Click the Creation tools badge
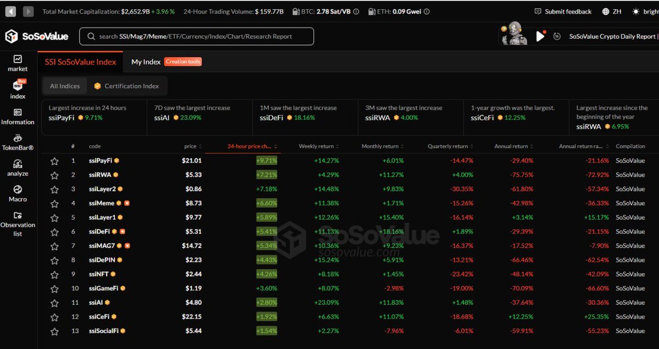The width and height of the screenshot is (659, 349). [x=183, y=62]
